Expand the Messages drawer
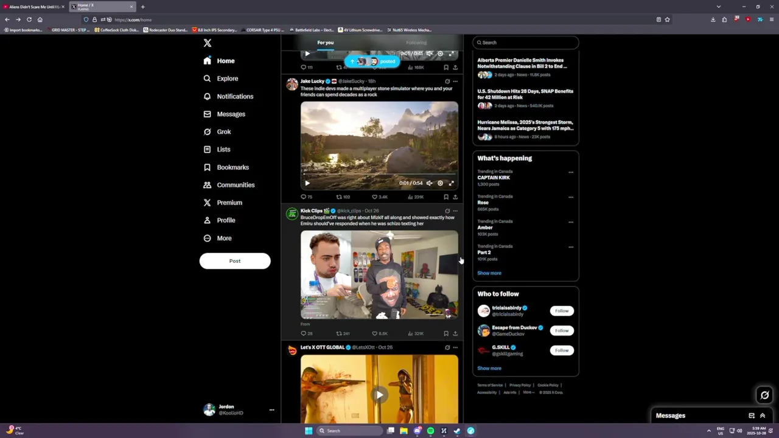The height and width of the screenshot is (438, 779). point(763,415)
